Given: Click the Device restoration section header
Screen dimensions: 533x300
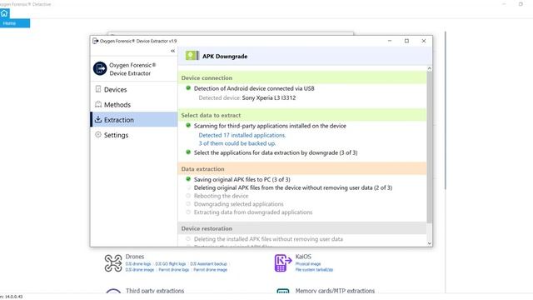Looking at the screenshot, I should [x=301, y=228].
